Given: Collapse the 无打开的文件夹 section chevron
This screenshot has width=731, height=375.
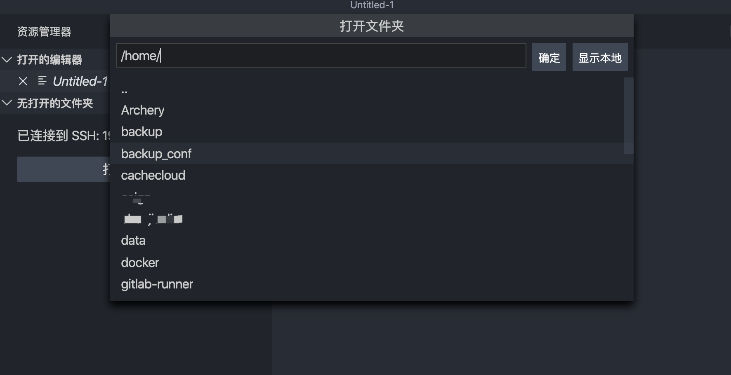Looking at the screenshot, I should (x=7, y=103).
